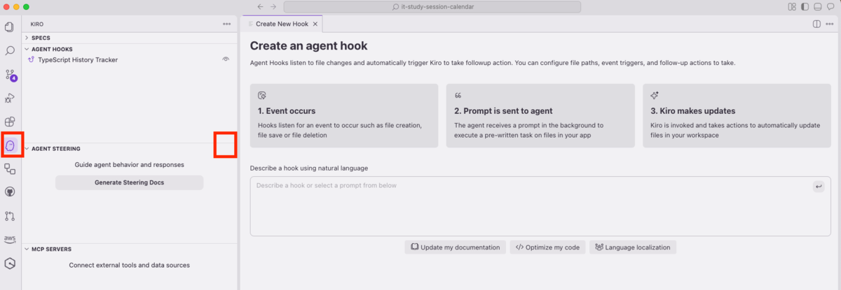The width and height of the screenshot is (841, 290).
Task: Click Generate Steering Docs button
Action: 129,182
